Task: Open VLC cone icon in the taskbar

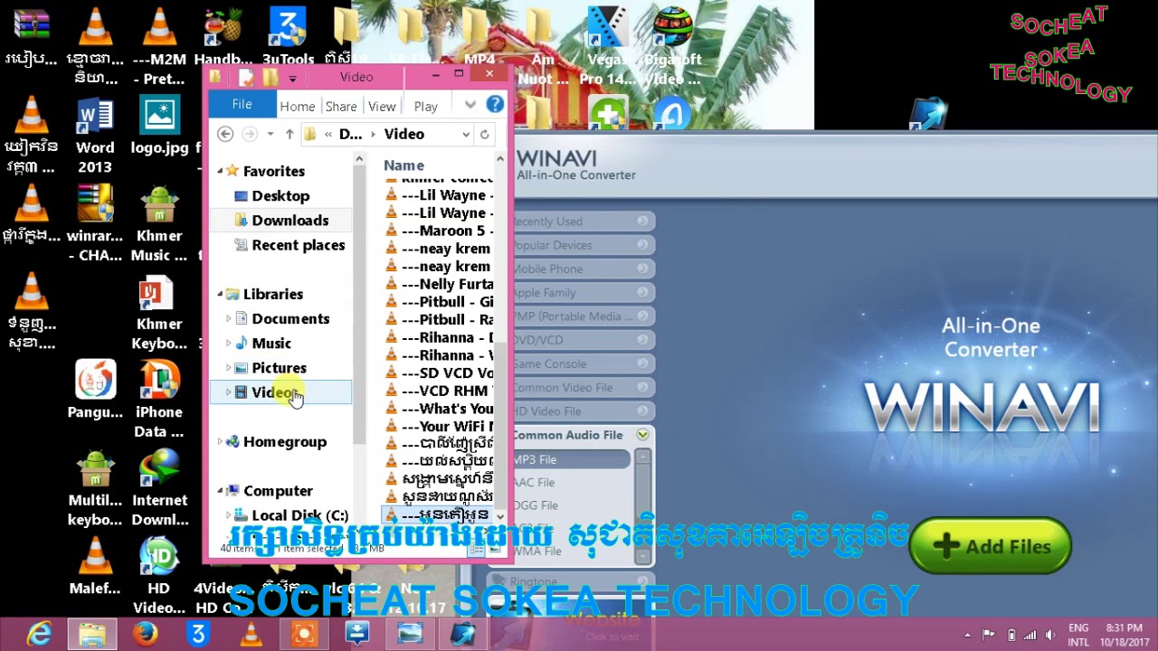Action: (251, 635)
